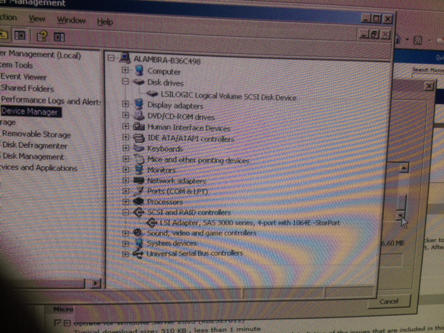
Task: Click the System devices icon
Action: (x=138, y=243)
